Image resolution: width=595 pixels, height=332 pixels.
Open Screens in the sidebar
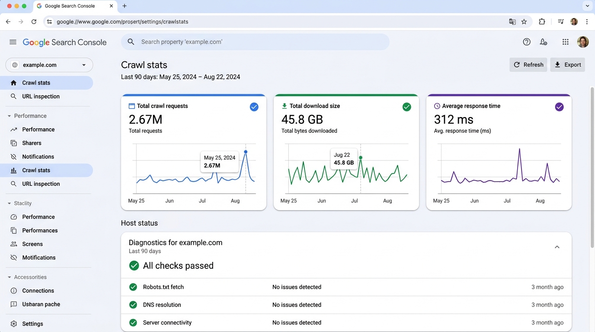[46, 244]
